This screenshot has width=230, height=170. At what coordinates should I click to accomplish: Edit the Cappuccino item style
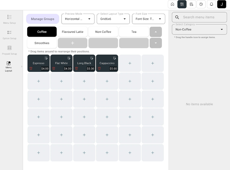click(x=114, y=58)
